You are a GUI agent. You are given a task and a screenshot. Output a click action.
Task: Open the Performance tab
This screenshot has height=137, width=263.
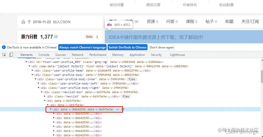pyautogui.click(x=98, y=55)
